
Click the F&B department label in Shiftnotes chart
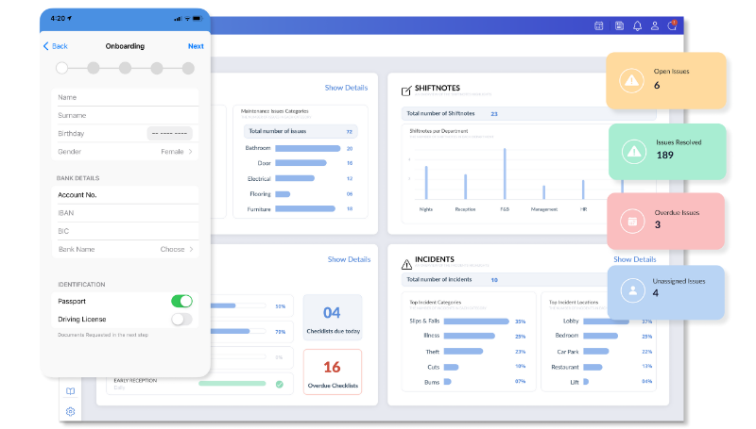[505, 209]
